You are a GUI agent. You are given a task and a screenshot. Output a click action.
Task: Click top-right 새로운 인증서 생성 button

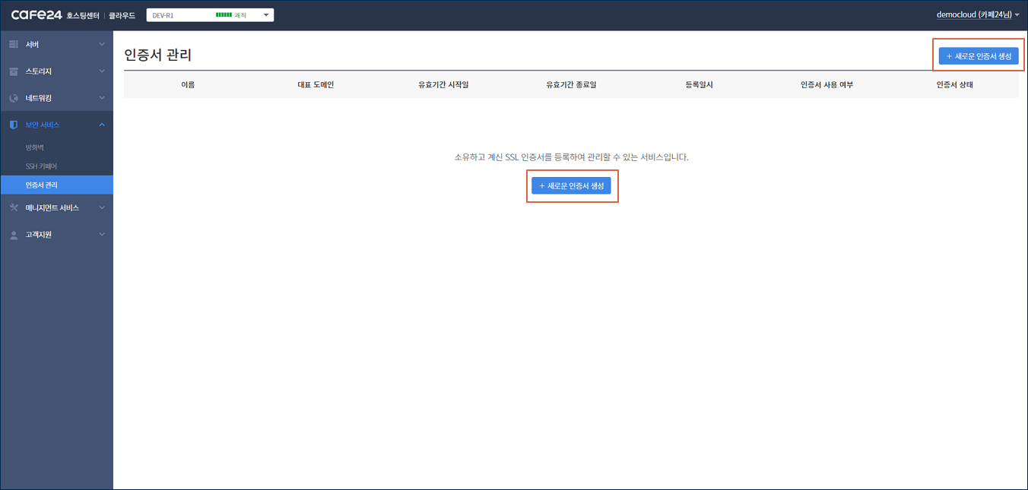(x=979, y=56)
